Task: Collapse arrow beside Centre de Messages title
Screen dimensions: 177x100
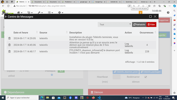Action: [x=6, y=16]
